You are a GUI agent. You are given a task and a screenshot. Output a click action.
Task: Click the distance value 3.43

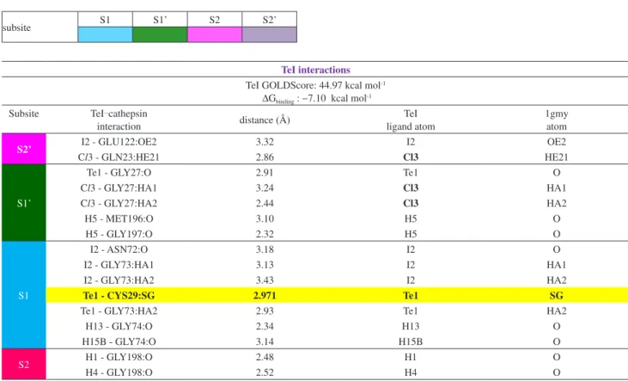coord(265,280)
